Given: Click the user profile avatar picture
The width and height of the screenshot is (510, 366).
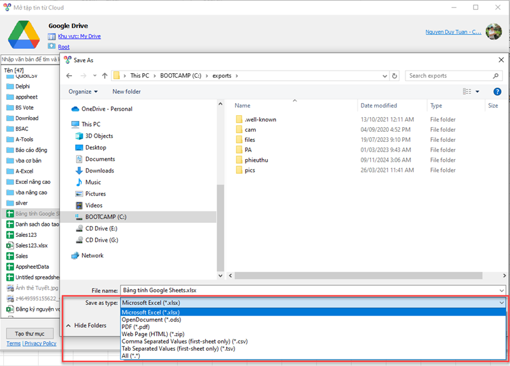Looking at the screenshot, I should pyautogui.click(x=494, y=32).
